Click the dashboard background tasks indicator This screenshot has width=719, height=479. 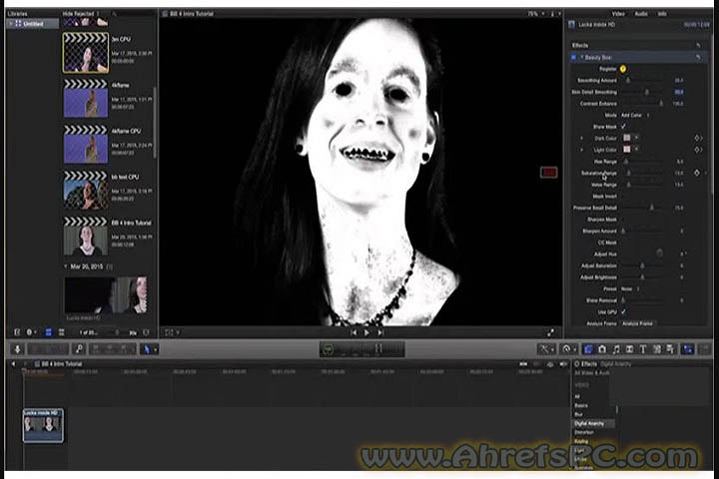(x=328, y=349)
